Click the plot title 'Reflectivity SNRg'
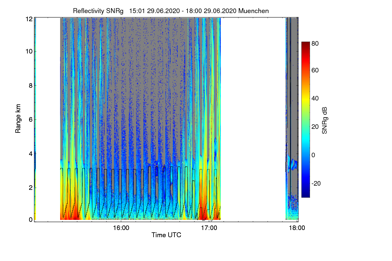The width and height of the screenshot is (392, 261). tap(98, 11)
